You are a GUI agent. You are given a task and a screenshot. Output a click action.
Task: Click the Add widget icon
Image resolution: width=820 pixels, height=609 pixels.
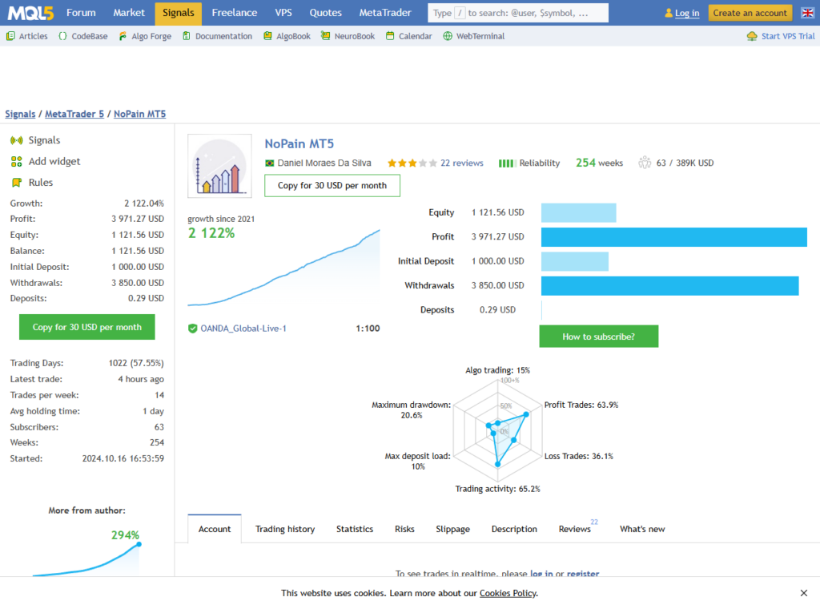[17, 162]
